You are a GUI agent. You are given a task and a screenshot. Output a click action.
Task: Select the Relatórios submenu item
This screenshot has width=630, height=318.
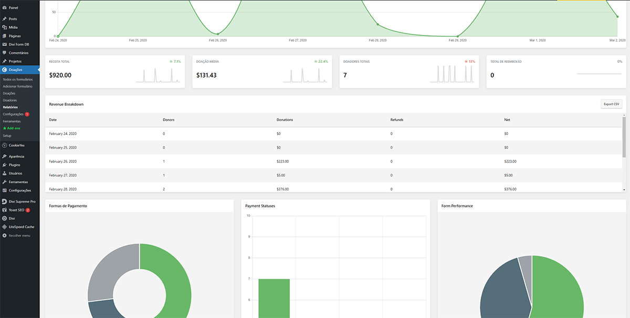(10, 107)
